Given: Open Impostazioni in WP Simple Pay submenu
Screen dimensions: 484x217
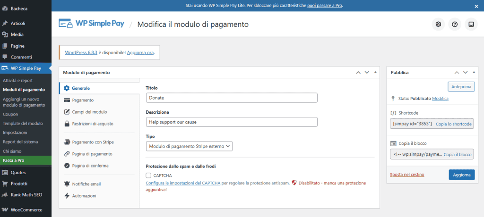Looking at the screenshot, I should (15, 133).
